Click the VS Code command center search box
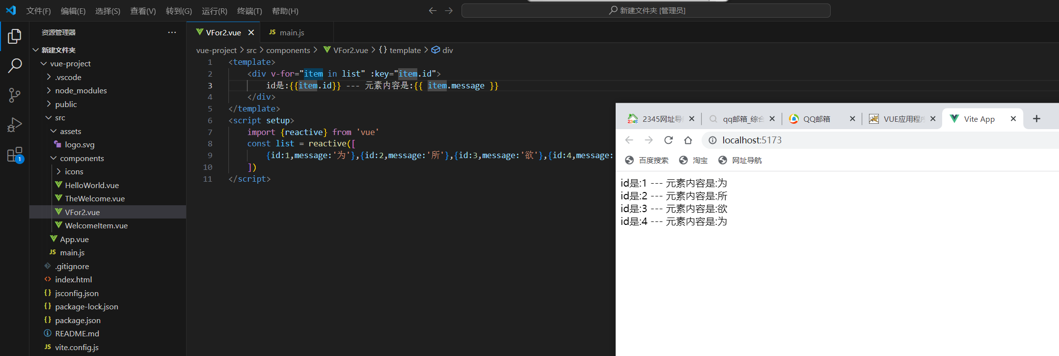 click(646, 10)
